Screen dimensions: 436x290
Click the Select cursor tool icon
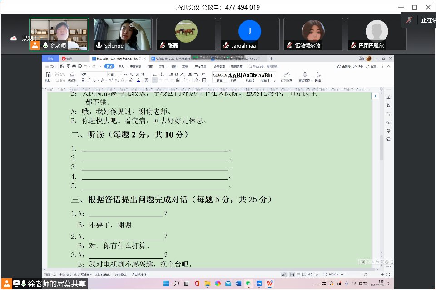[x=318, y=75]
